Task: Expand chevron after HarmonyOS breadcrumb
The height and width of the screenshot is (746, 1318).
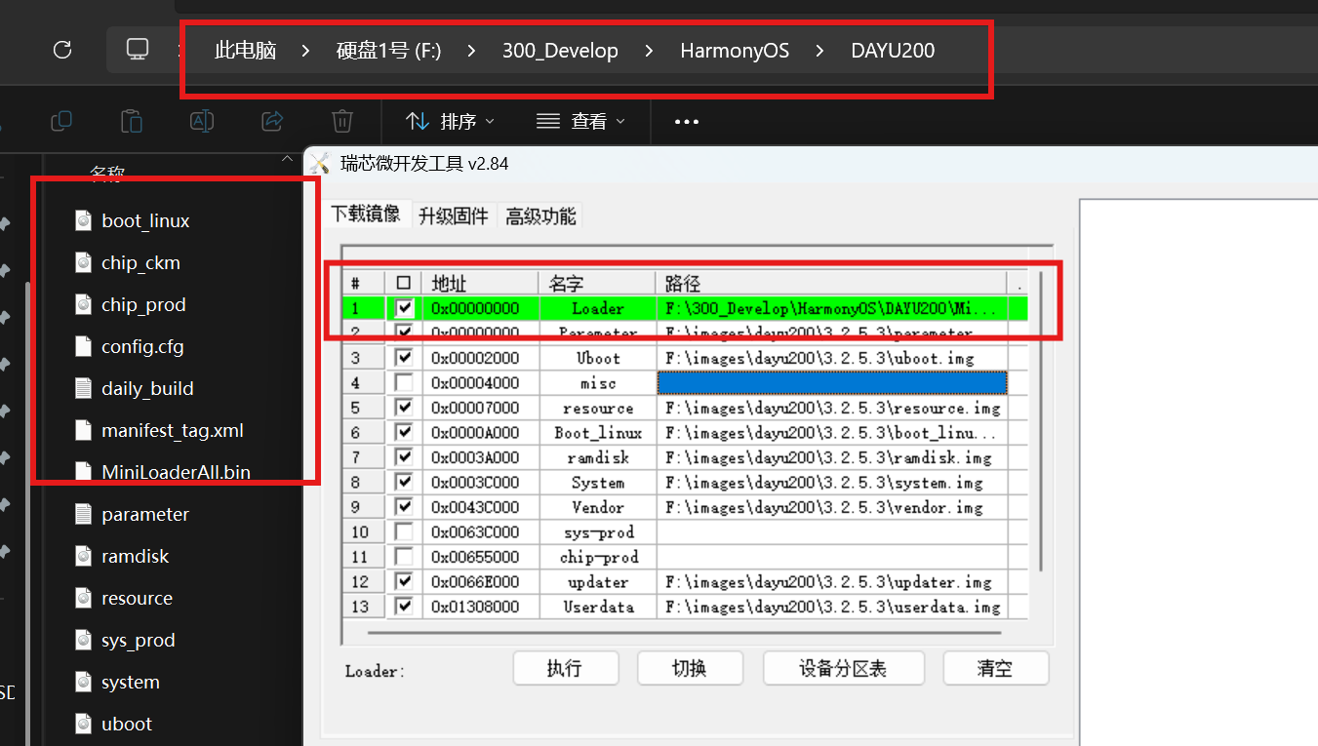Action: (x=820, y=51)
